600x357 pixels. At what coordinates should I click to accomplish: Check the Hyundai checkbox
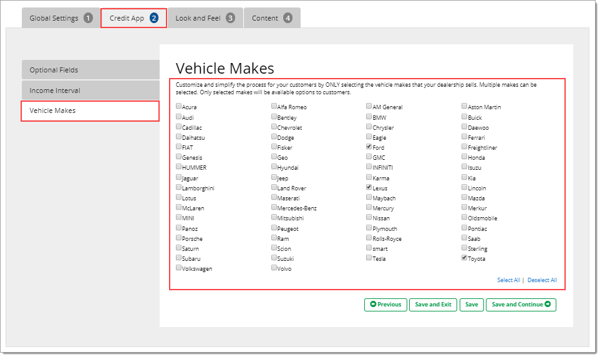pyautogui.click(x=274, y=166)
